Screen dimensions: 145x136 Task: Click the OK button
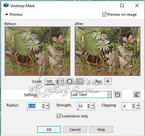click(49, 130)
